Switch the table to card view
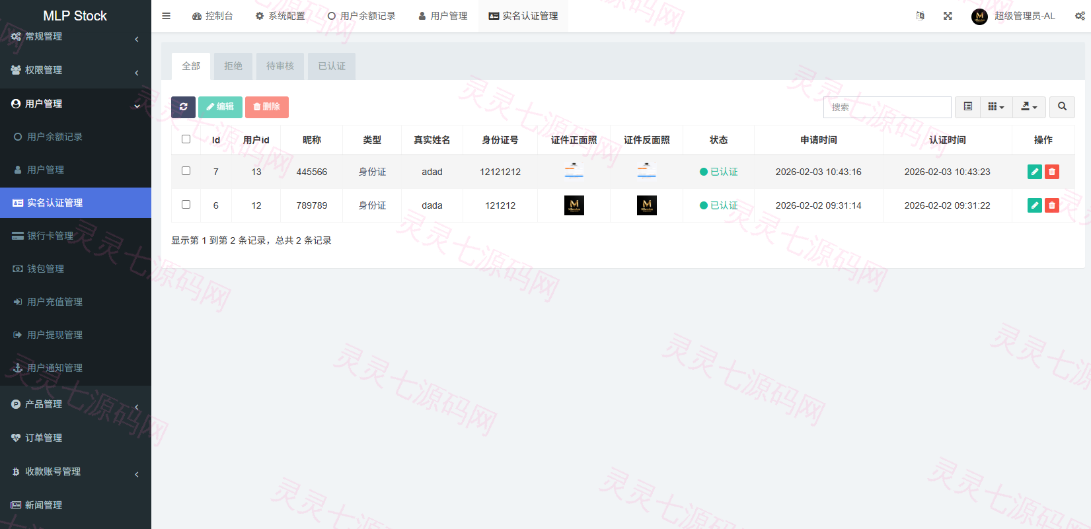Screen dimensions: 1091x529 tap(968, 107)
